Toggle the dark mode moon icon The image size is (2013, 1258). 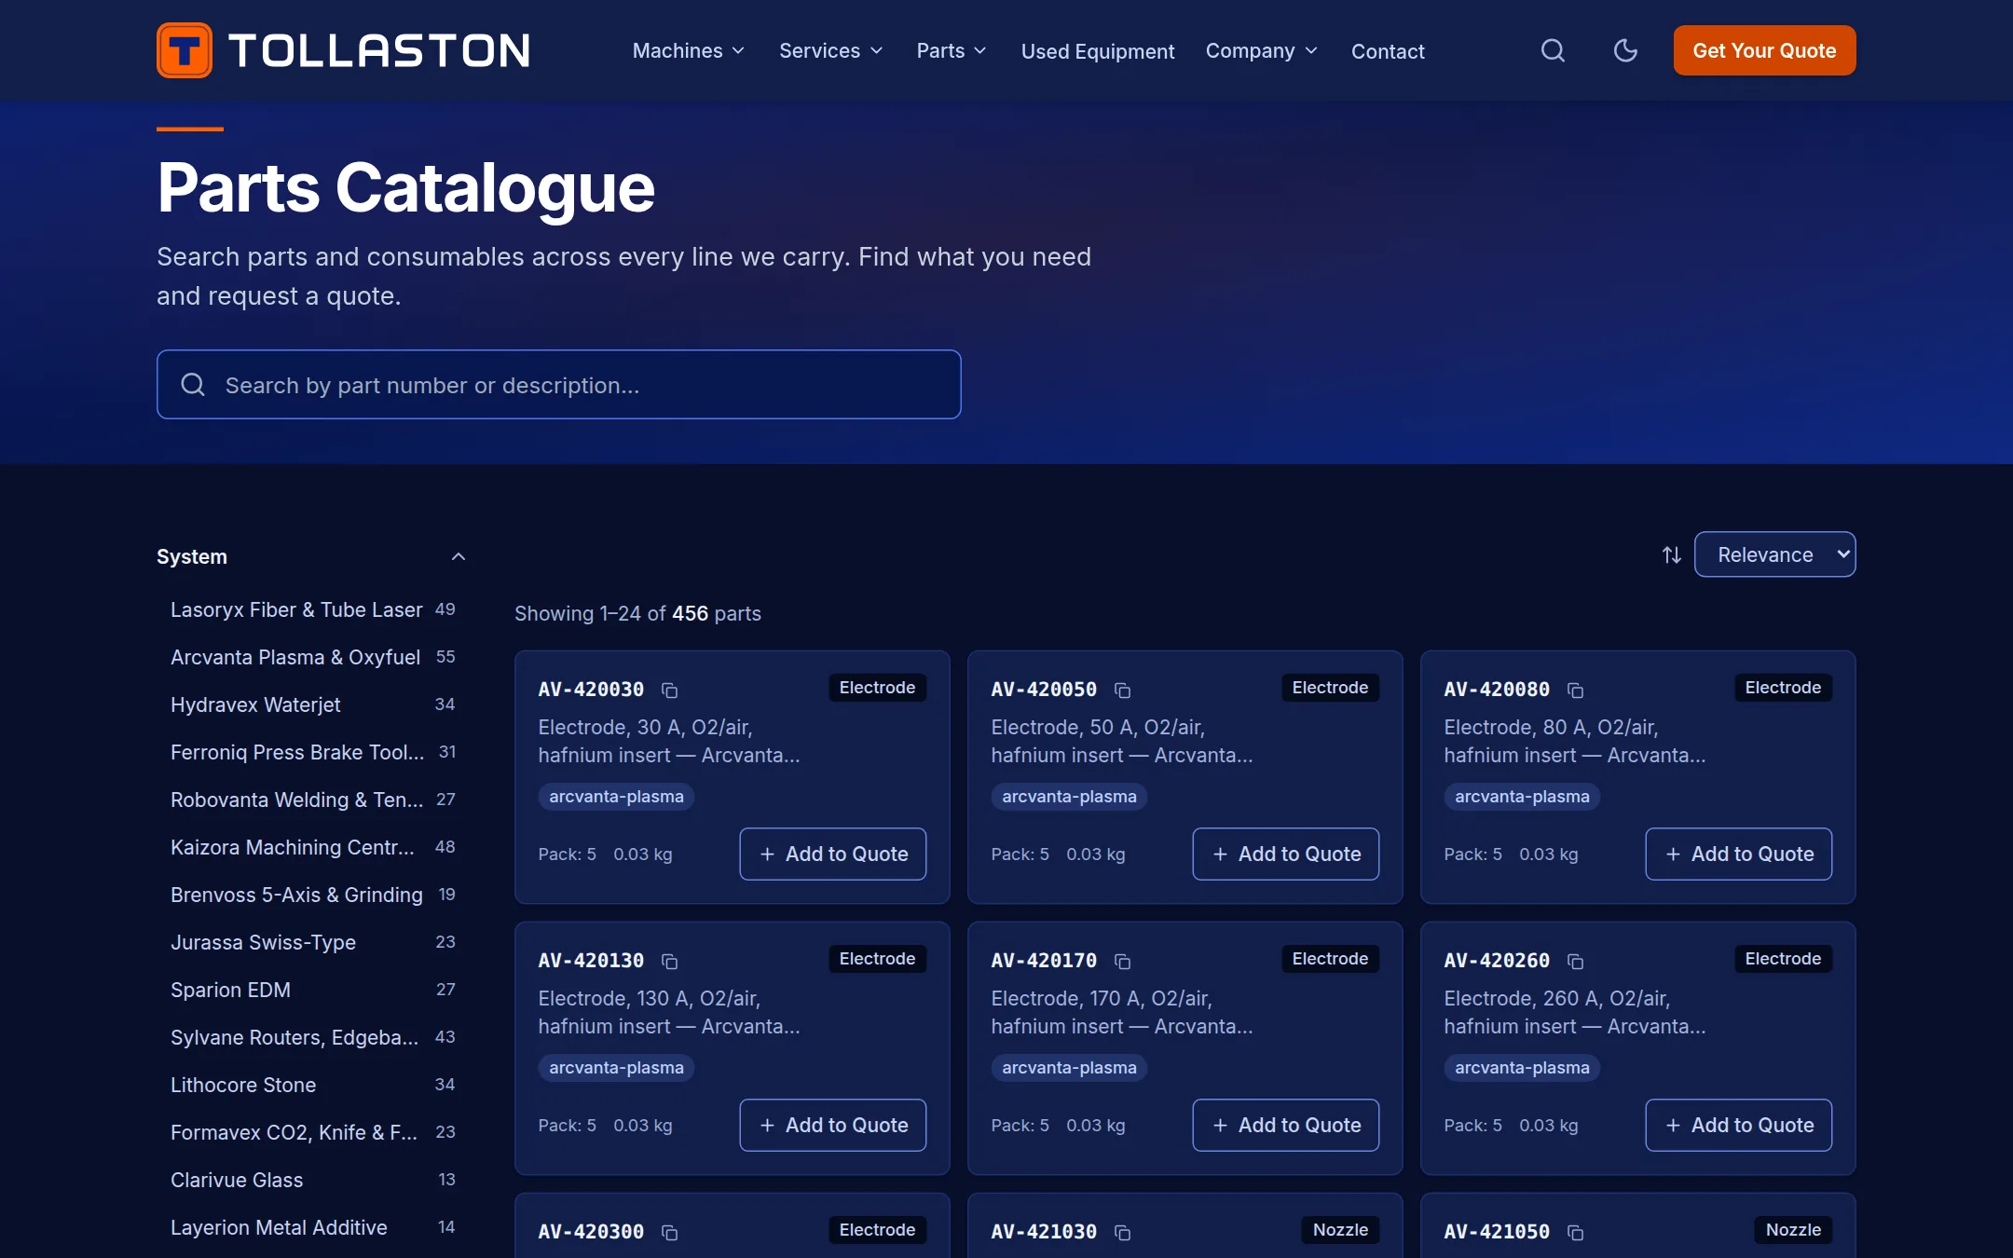click(x=1625, y=50)
